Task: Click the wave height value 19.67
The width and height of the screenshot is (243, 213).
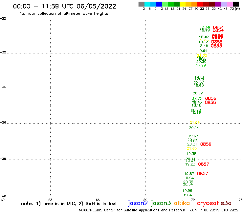Action: coord(193,136)
